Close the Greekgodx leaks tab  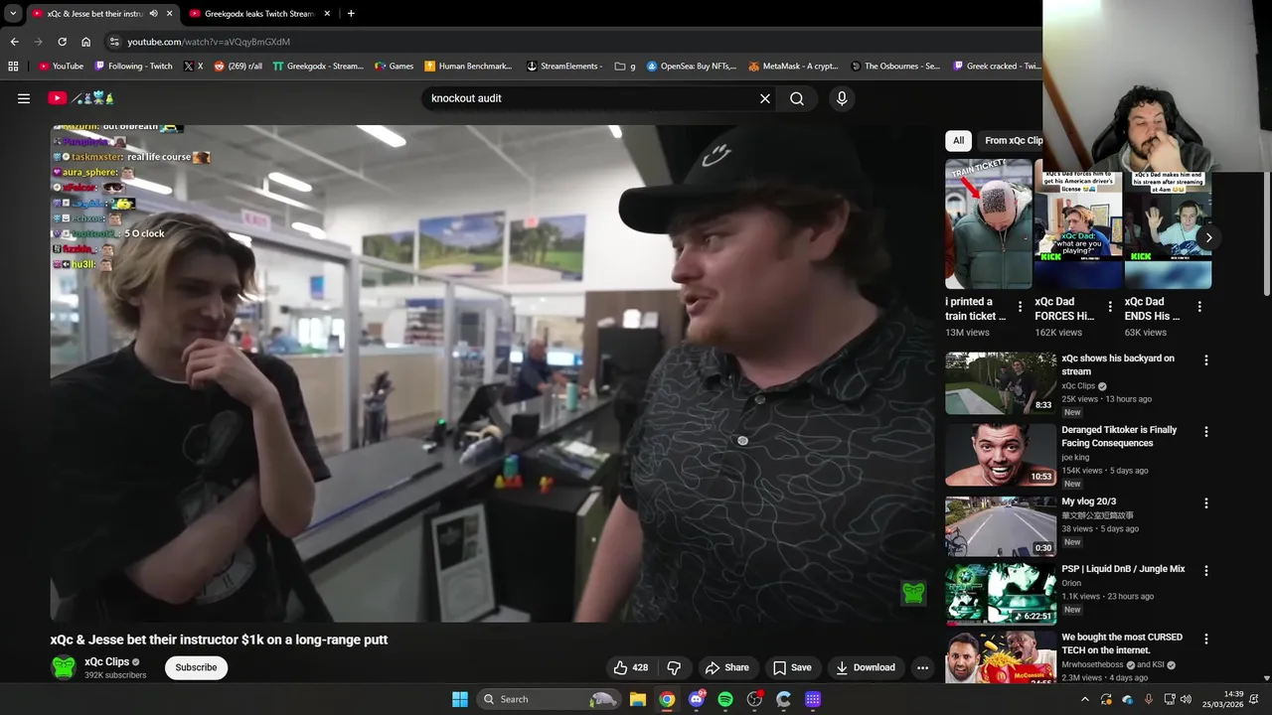click(327, 14)
